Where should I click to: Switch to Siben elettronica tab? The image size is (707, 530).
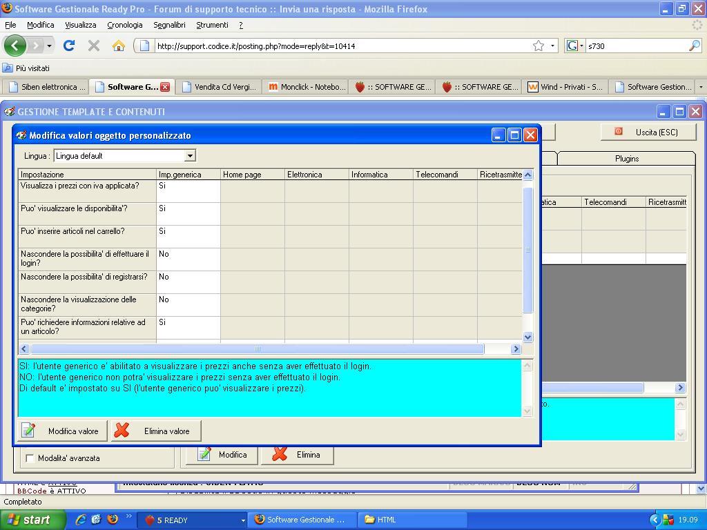(x=47, y=87)
